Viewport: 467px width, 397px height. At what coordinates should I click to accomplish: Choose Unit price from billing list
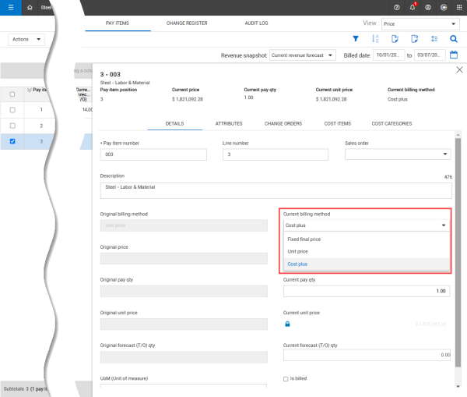coord(297,252)
